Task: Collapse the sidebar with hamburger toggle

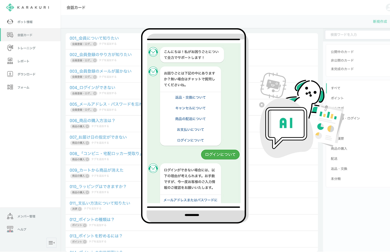Action: pyautogui.click(x=51, y=243)
